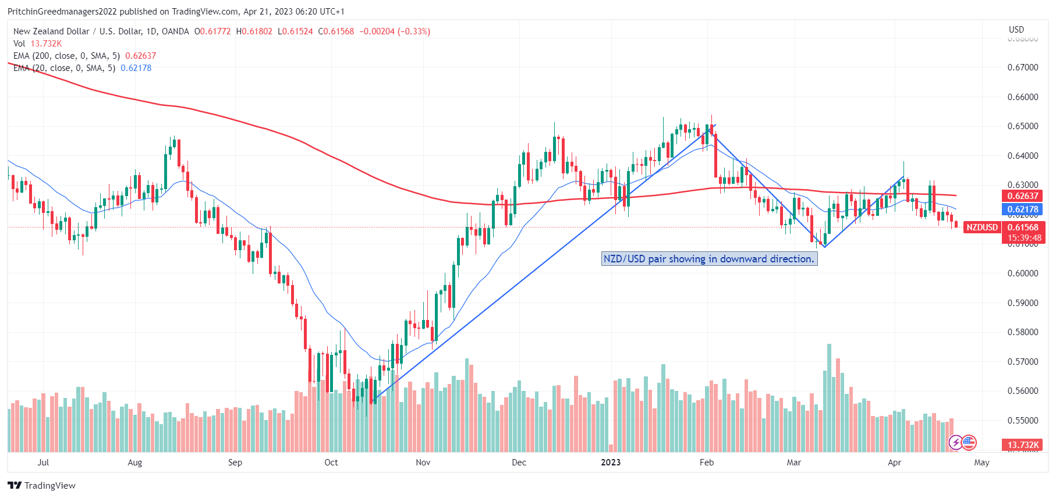Click the change value −0.00204 (−0.33%)
This screenshot has width=1056, height=498.
(x=395, y=31)
